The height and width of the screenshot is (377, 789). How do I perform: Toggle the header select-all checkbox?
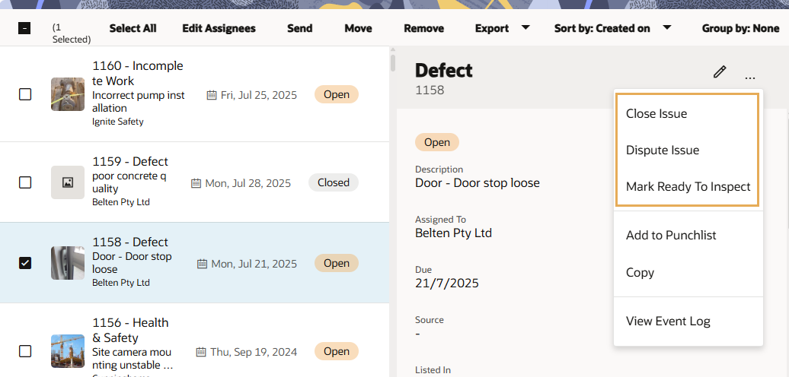(24, 28)
